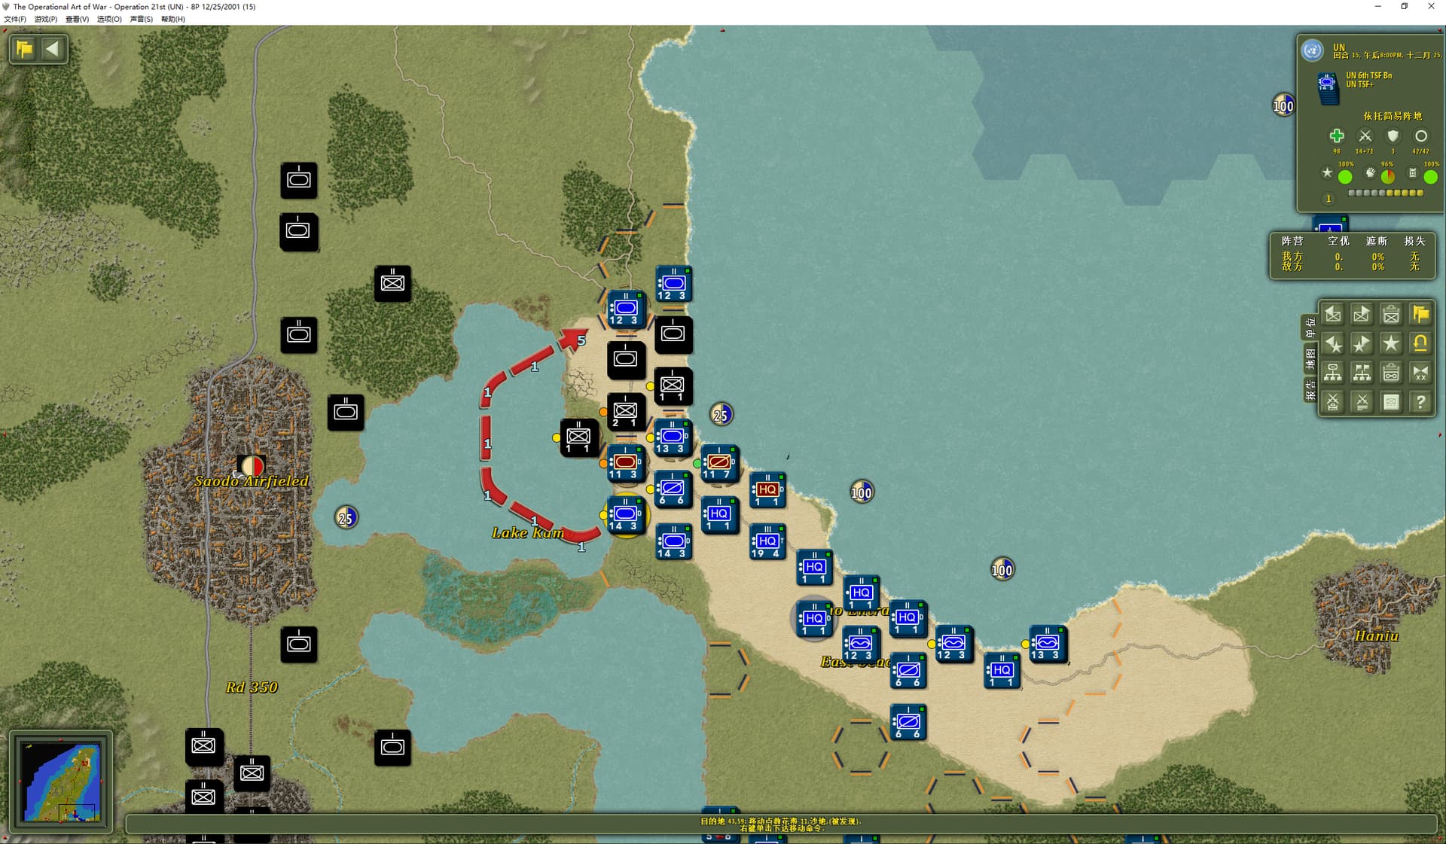The height and width of the screenshot is (844, 1446).
Task: Open the 游戏(P) menu
Action: 46,19
